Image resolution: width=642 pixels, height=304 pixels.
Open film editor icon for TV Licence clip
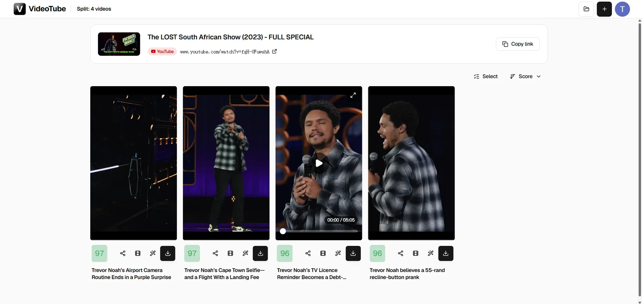[323, 253]
